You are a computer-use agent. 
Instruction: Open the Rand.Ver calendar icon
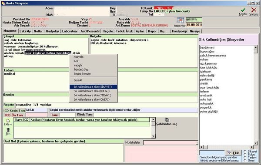[180, 20]
